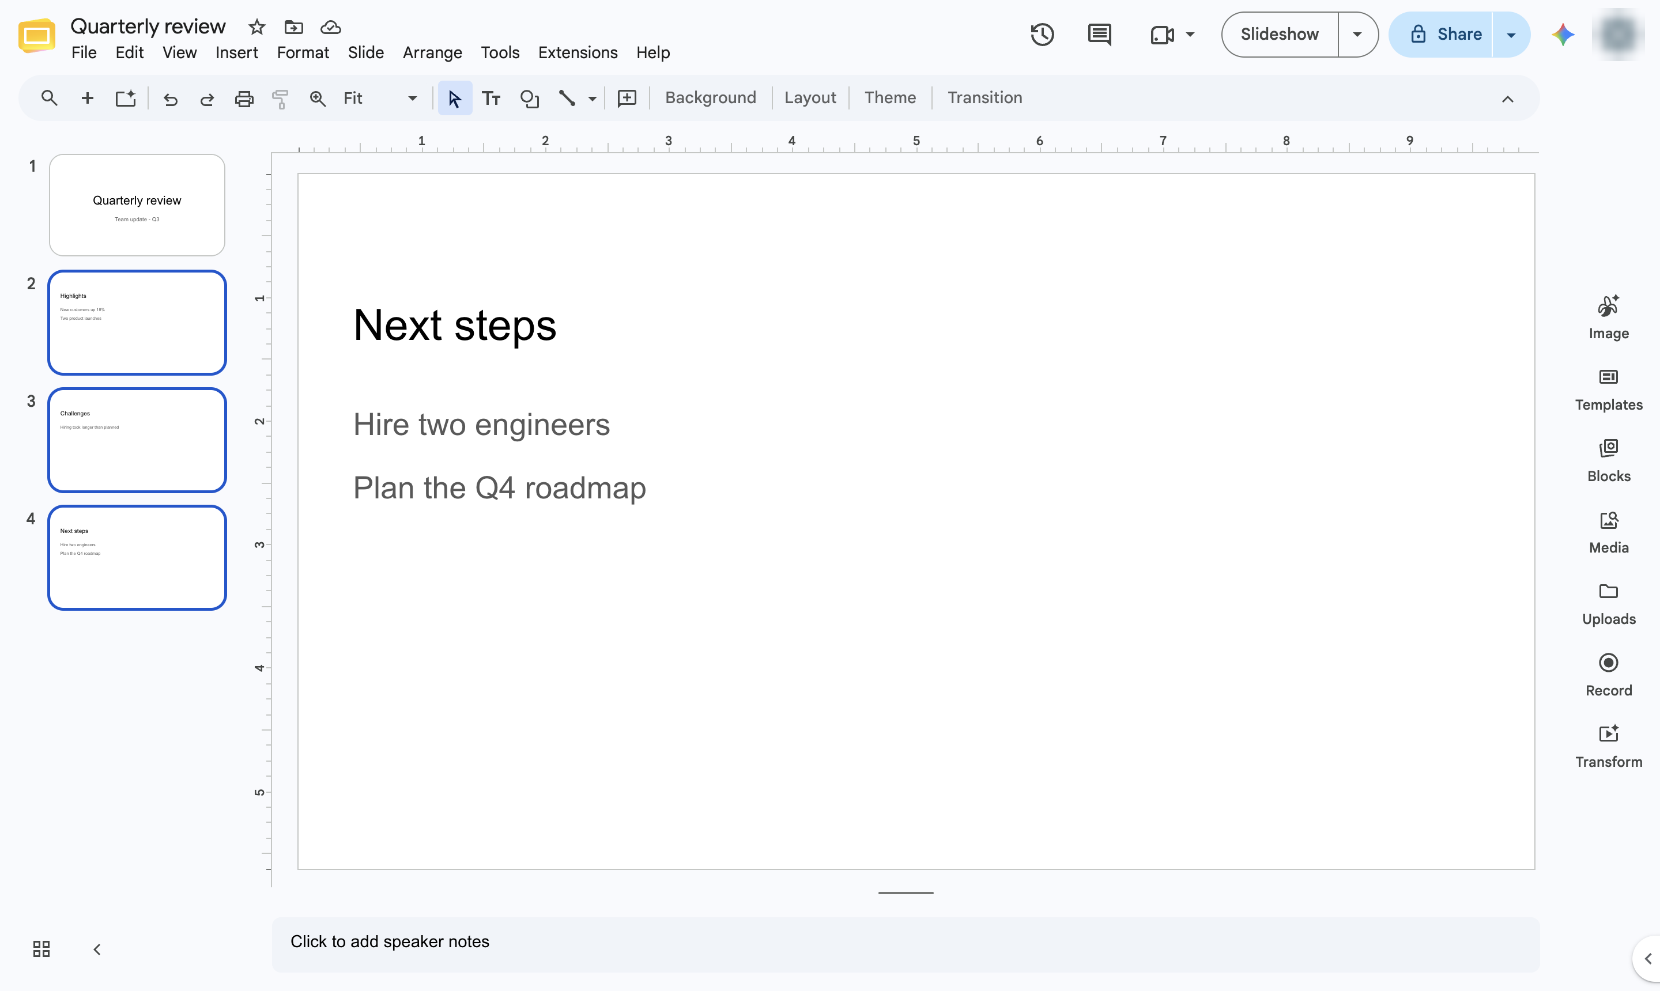Viewport: 1660px width, 991px height.
Task: Open the Extensions menu
Action: tap(578, 53)
